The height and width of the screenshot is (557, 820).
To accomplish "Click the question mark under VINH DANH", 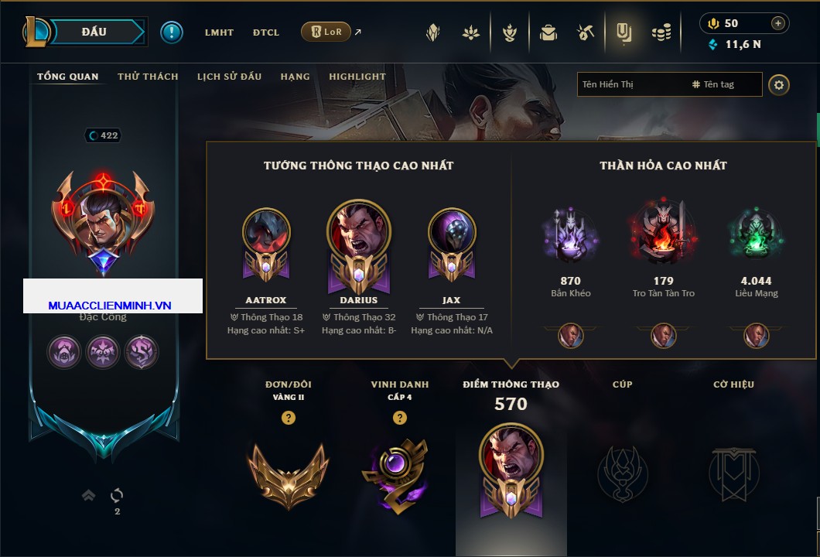I will pos(400,418).
